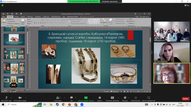Click the red rectangle on the slide
The width and height of the screenshot is (191, 107).
tap(130, 35)
